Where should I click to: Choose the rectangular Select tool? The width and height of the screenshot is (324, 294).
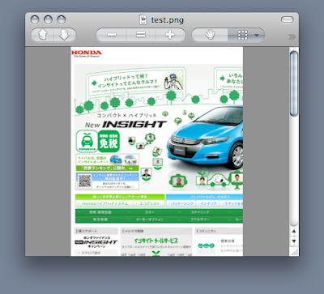pyautogui.click(x=242, y=35)
